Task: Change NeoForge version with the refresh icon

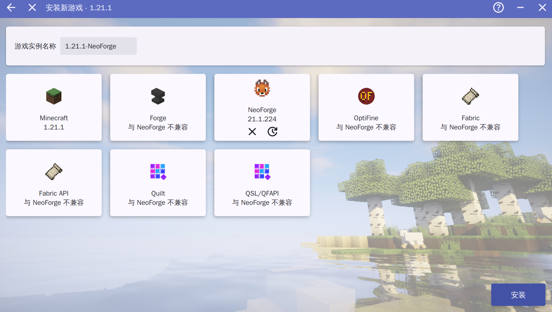Action: [x=272, y=132]
